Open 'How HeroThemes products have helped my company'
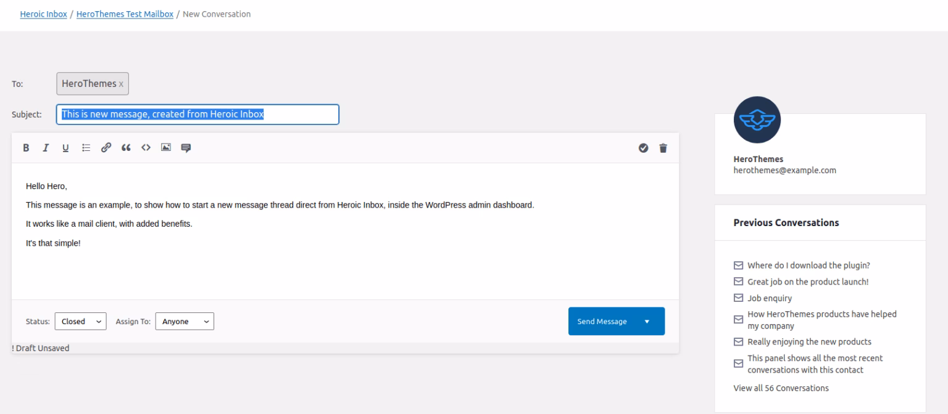The width and height of the screenshot is (948, 414). [822, 320]
